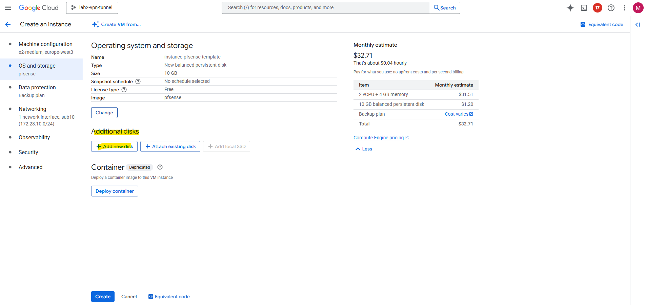Collapse the estimate details with Less
Screen dimensions: 646x305
pyautogui.click(x=364, y=149)
